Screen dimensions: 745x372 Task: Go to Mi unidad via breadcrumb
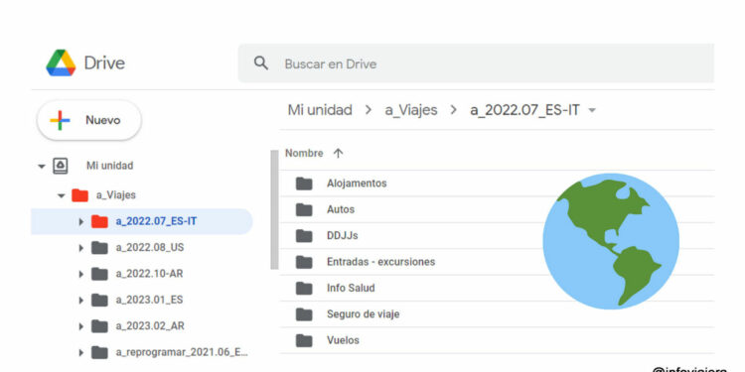(x=320, y=110)
